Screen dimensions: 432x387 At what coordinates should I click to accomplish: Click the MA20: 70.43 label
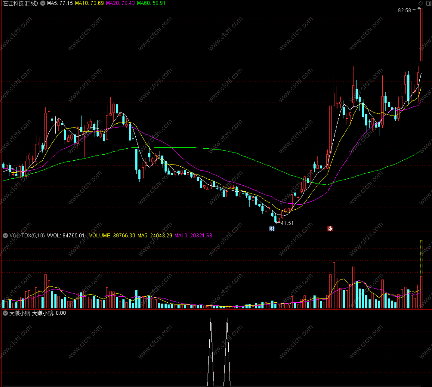tap(120, 3)
